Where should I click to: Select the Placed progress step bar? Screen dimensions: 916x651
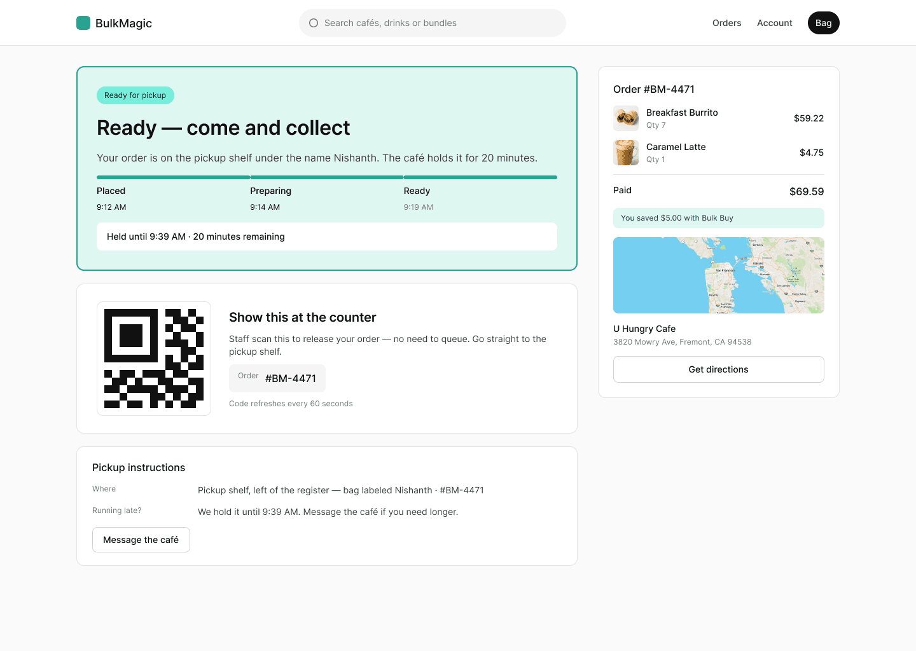click(173, 177)
